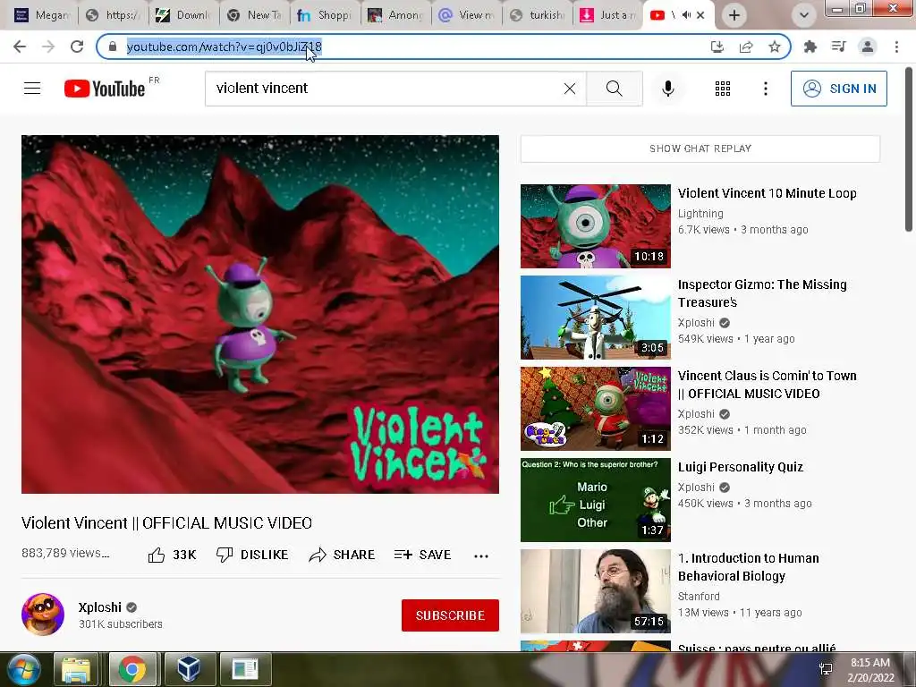Click the taskbar clock showing 8:15 AM
Screen dimensions: 916x687
870,669
